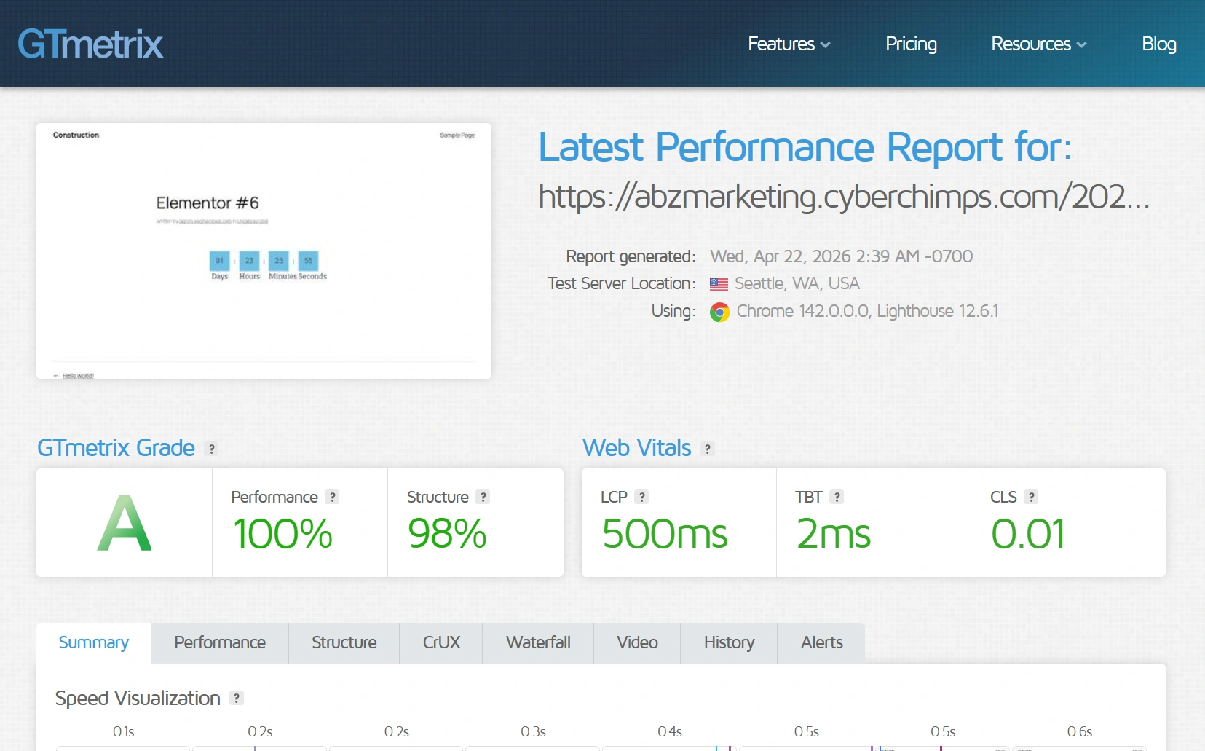
Task: Open the History tab
Action: click(729, 642)
